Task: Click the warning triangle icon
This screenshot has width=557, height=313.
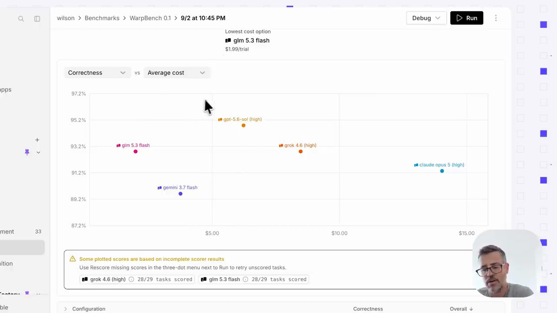Action: [73, 259]
